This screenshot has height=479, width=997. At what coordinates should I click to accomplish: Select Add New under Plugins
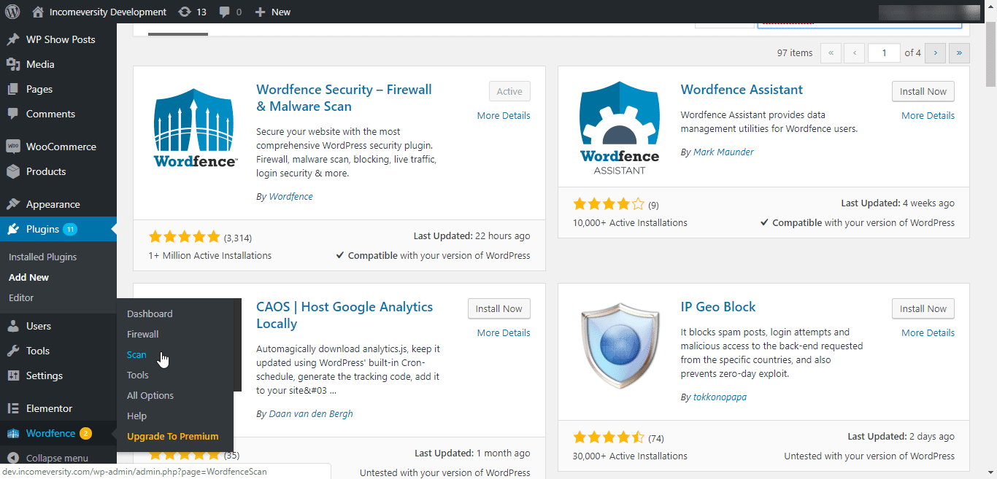tap(28, 277)
